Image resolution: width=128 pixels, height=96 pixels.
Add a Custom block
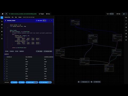click(x=22, y=82)
